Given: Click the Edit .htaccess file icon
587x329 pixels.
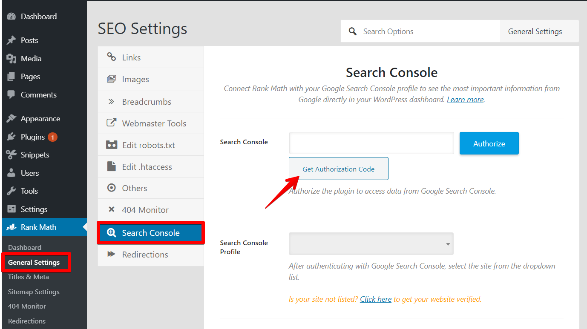Looking at the screenshot, I should (112, 166).
